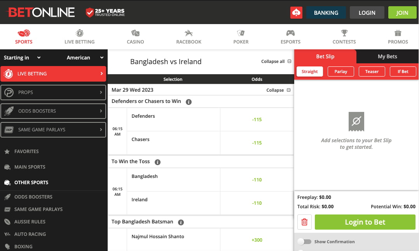Click the Login to Bet button
Viewport: 419px width, 251px height.
(365, 222)
